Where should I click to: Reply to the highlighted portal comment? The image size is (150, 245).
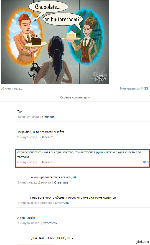coord(47,162)
